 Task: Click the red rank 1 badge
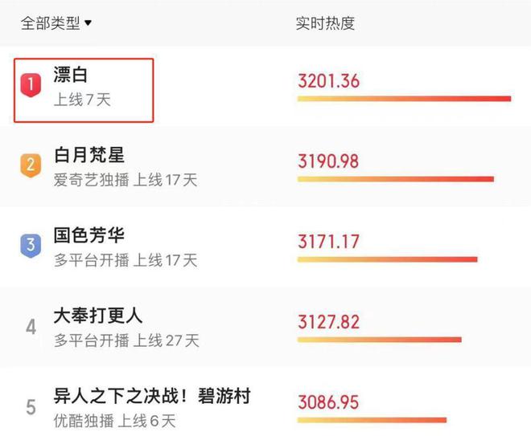pos(31,85)
